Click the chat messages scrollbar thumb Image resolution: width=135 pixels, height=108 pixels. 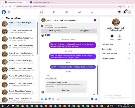pos(97,80)
